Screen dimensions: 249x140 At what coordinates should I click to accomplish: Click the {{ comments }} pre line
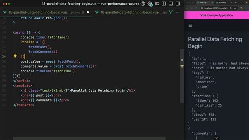[45, 100]
